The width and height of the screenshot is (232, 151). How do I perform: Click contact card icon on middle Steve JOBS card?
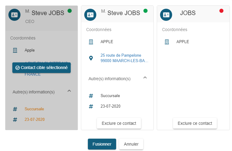(x=90, y=15)
